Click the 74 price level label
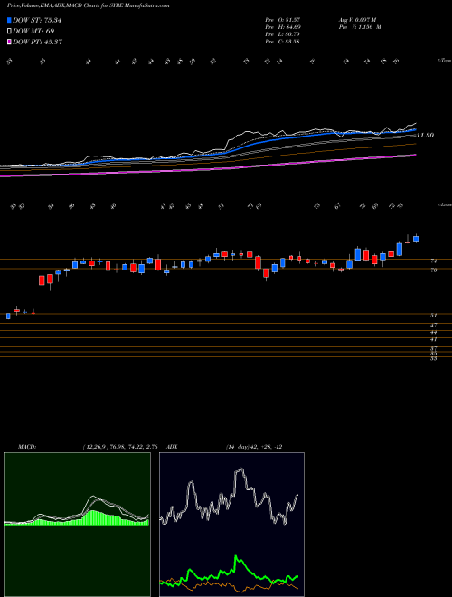452x597 pixels. tap(433, 261)
